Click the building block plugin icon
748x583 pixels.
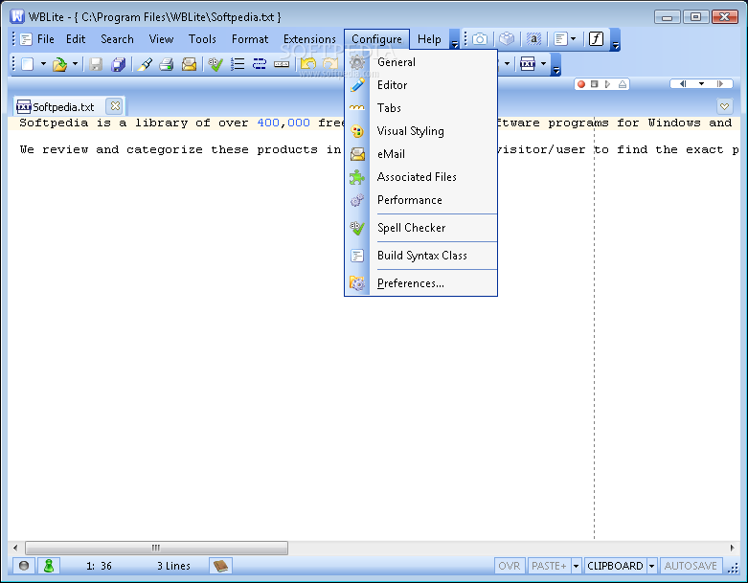tap(507, 38)
